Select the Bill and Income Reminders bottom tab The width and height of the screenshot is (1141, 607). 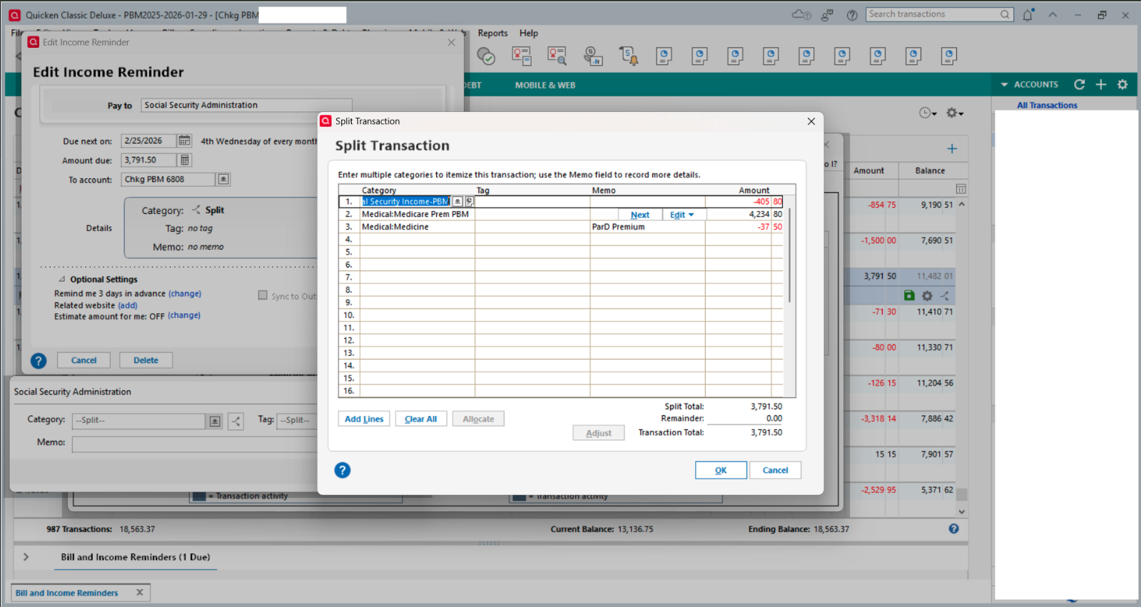(67, 593)
